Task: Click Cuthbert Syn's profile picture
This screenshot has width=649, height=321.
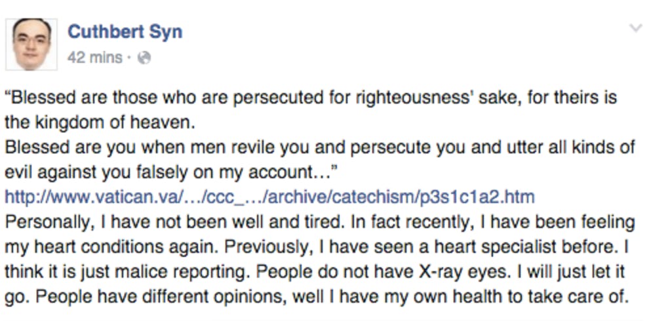Action: pos(32,45)
